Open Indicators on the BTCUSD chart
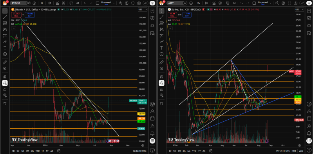 pyautogui.click(x=57, y=3)
